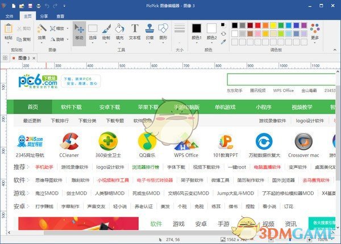Zoom in using the status bar plus button
Viewport: 341px width, 244px height.
[310, 239]
